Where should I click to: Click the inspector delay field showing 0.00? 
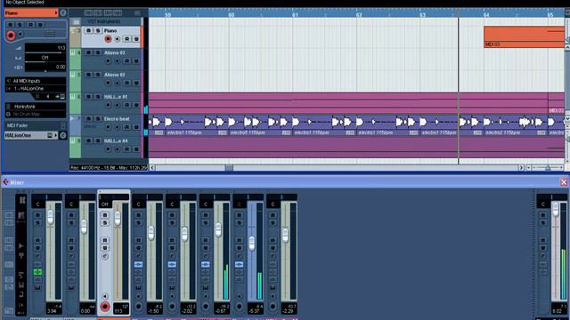point(45,68)
